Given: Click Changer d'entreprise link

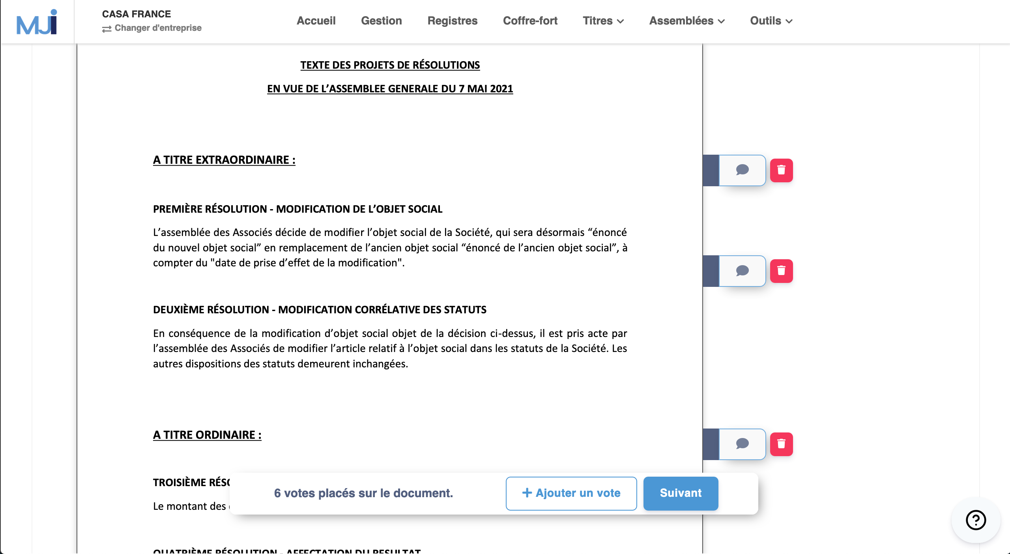Looking at the screenshot, I should (152, 28).
